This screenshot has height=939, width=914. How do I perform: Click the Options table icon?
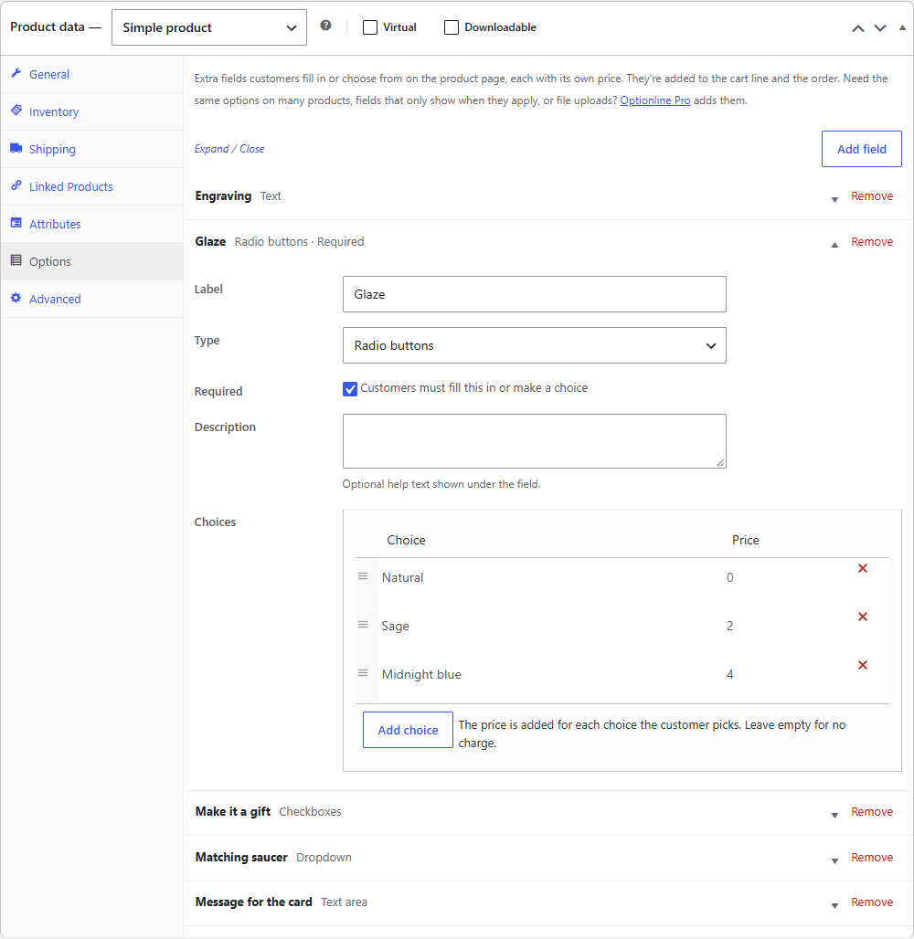tap(16, 260)
